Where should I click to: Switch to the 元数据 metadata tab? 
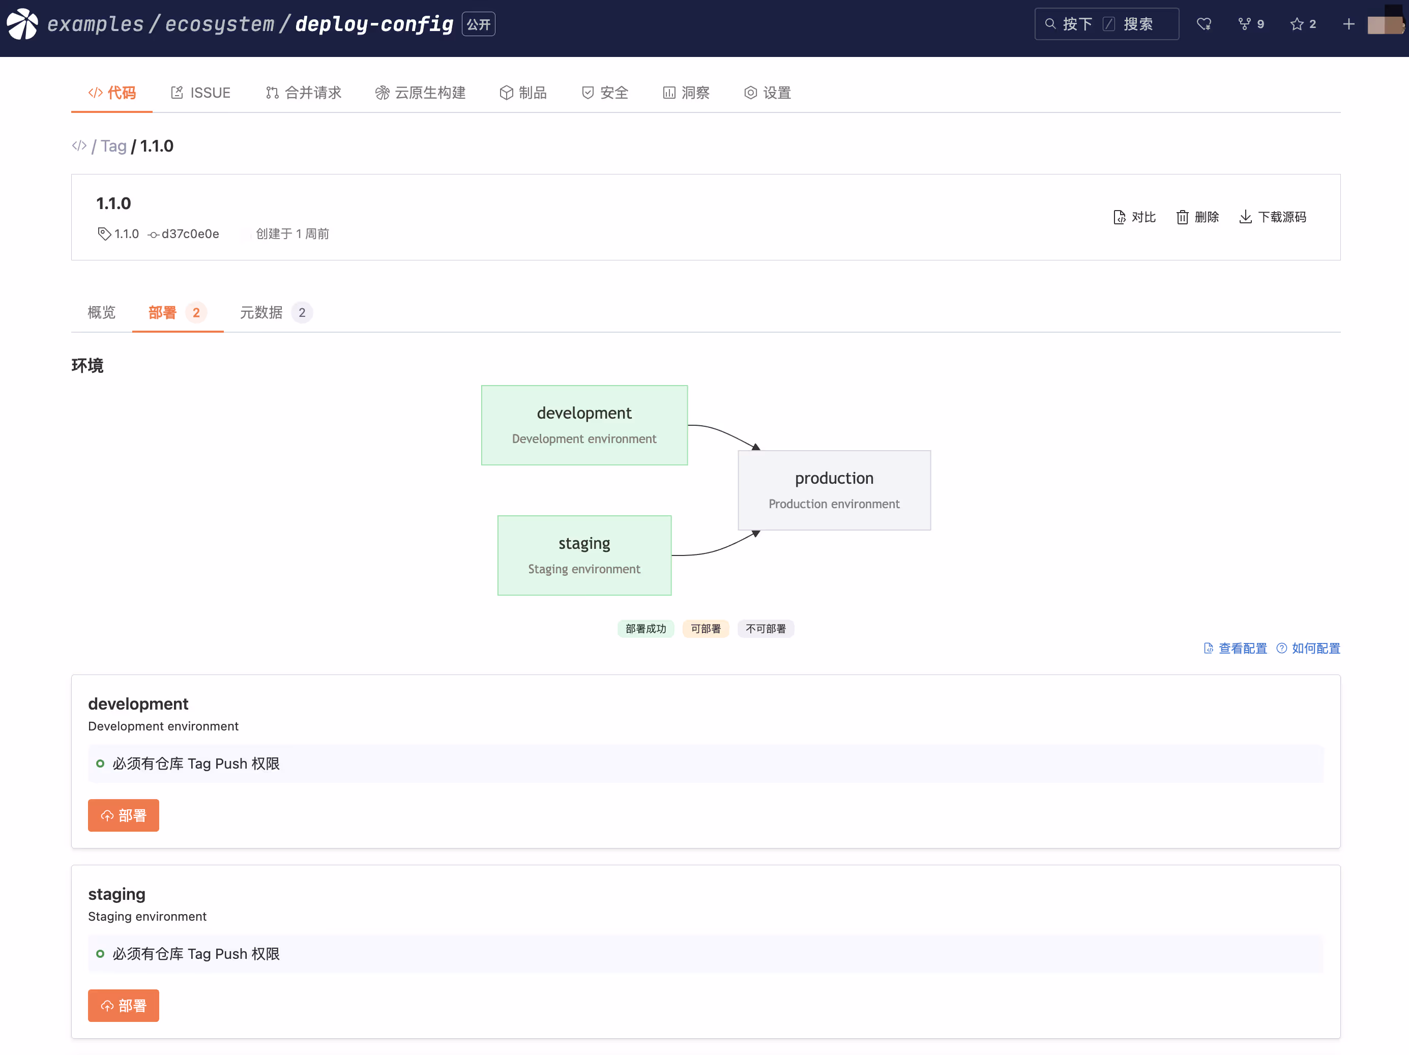tap(262, 313)
